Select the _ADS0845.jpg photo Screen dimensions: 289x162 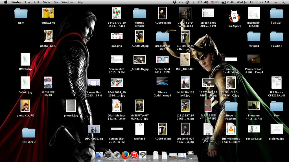point(162,132)
